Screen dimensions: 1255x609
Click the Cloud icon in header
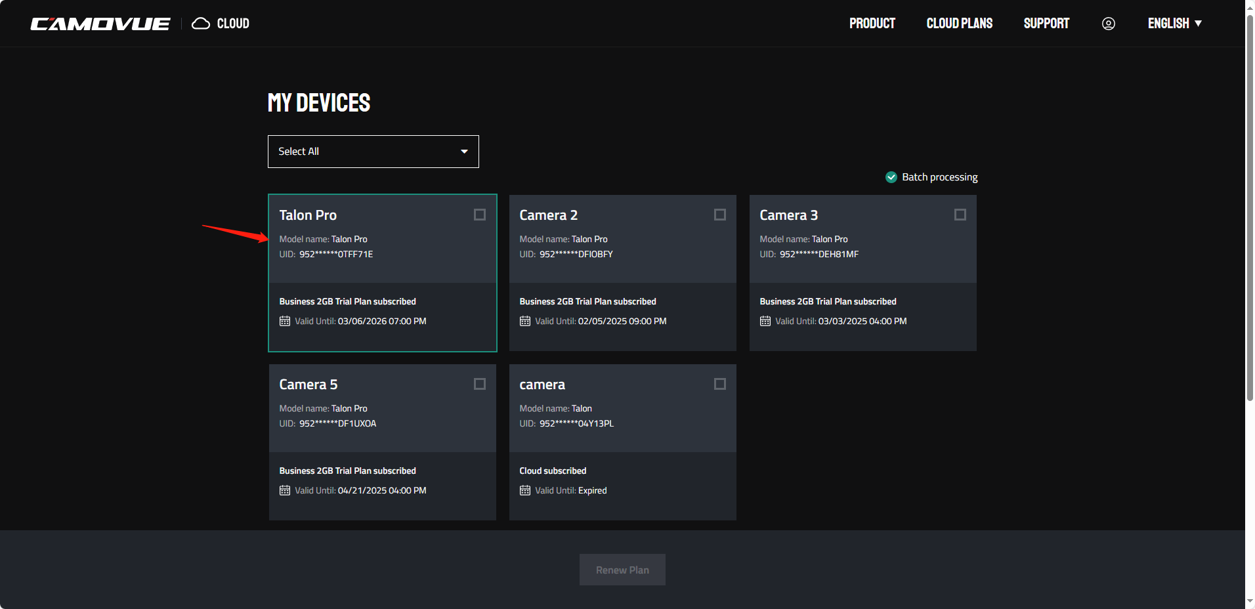point(201,24)
